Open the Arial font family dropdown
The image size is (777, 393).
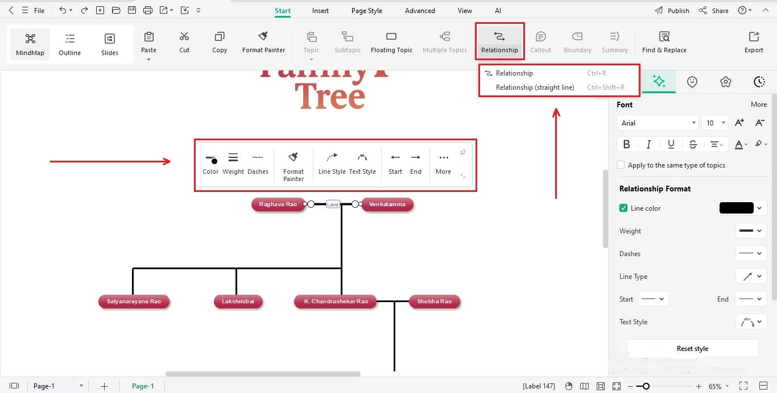[x=657, y=123]
